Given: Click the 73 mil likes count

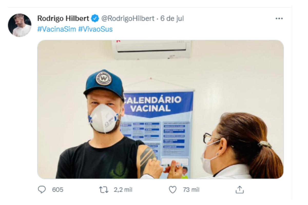Looking at the screenshot, I should click(191, 190).
